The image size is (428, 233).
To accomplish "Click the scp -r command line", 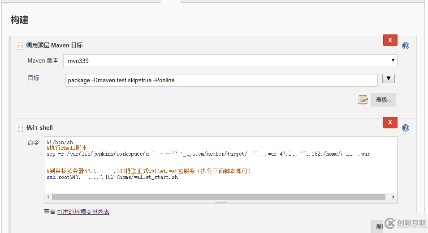I will tap(208, 154).
